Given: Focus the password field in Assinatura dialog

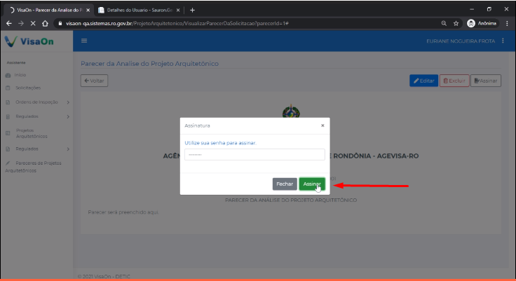Looking at the screenshot, I should (x=254, y=155).
